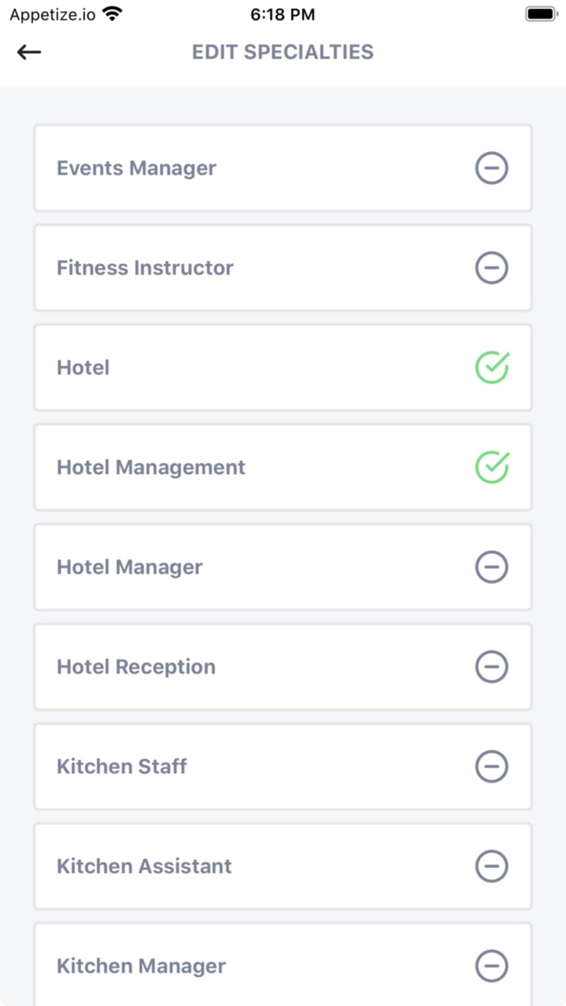The width and height of the screenshot is (566, 1006).
Task: Tap the checkmark icon for Hotel Management
Action: 492,467
